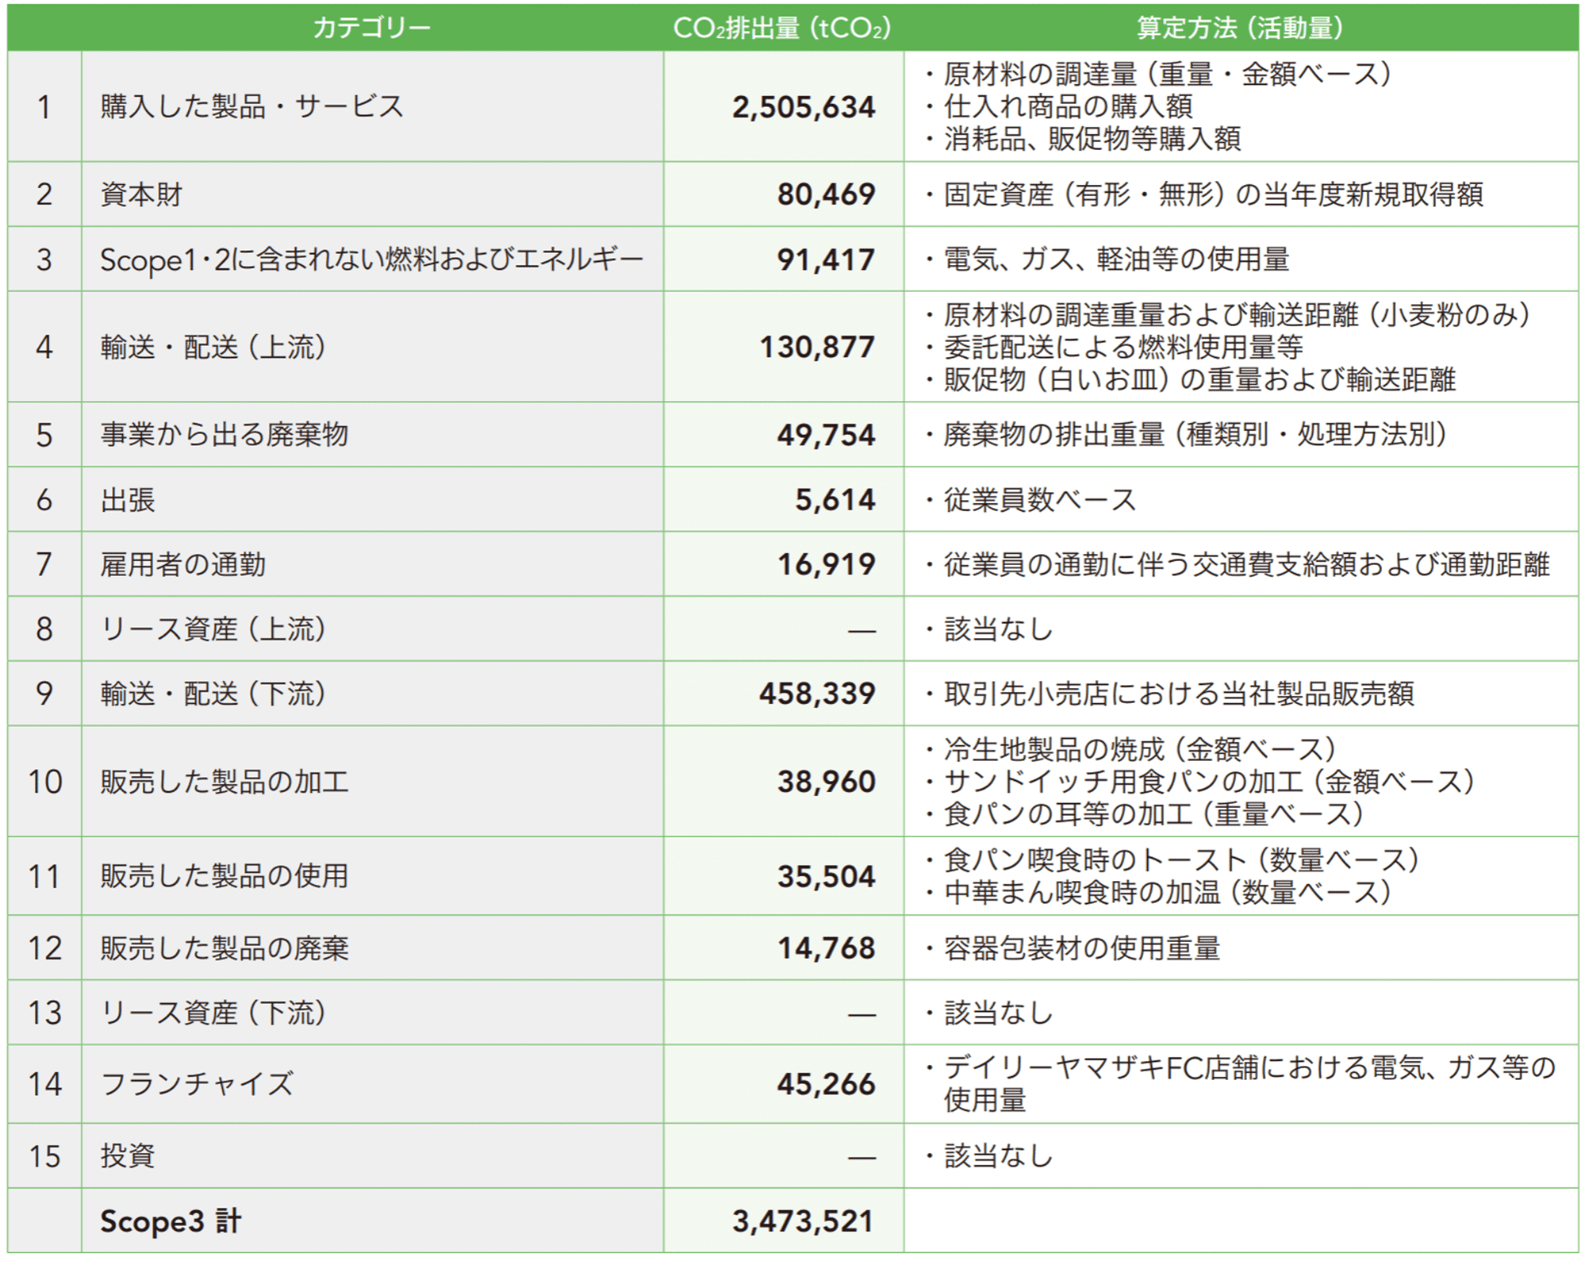Select the 資本財 row label
The width and height of the screenshot is (1585, 1265).
click(x=141, y=194)
